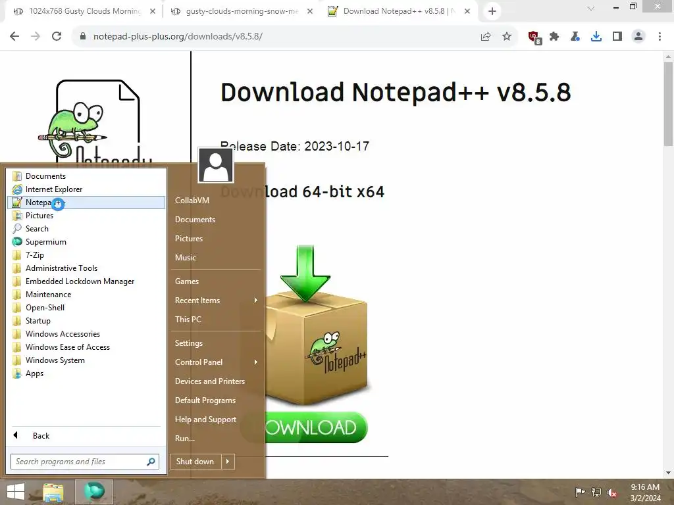Viewport: 674px width, 505px height.
Task: Go forward in the browser
Action: click(36, 37)
